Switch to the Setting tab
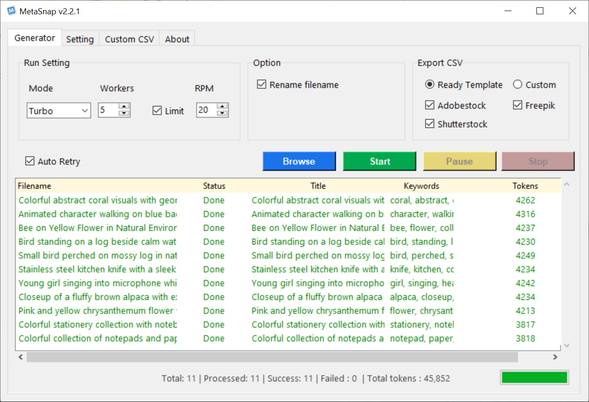 pos(80,39)
